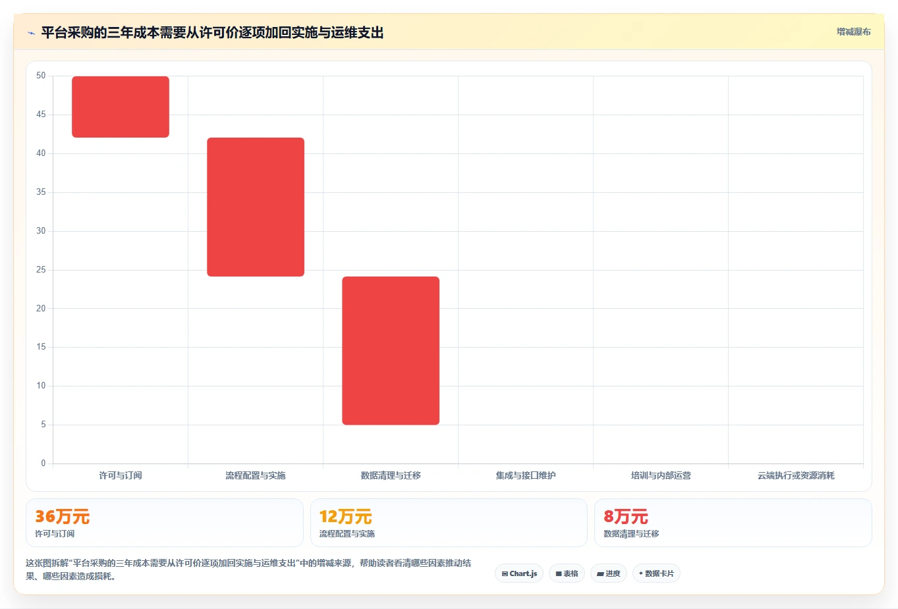
Task: Click the 12万元 data card
Action: [x=449, y=523]
